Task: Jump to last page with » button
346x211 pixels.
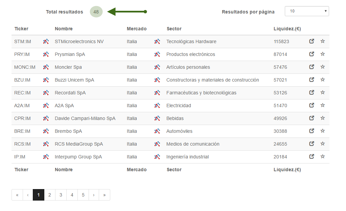Action: (x=105, y=195)
